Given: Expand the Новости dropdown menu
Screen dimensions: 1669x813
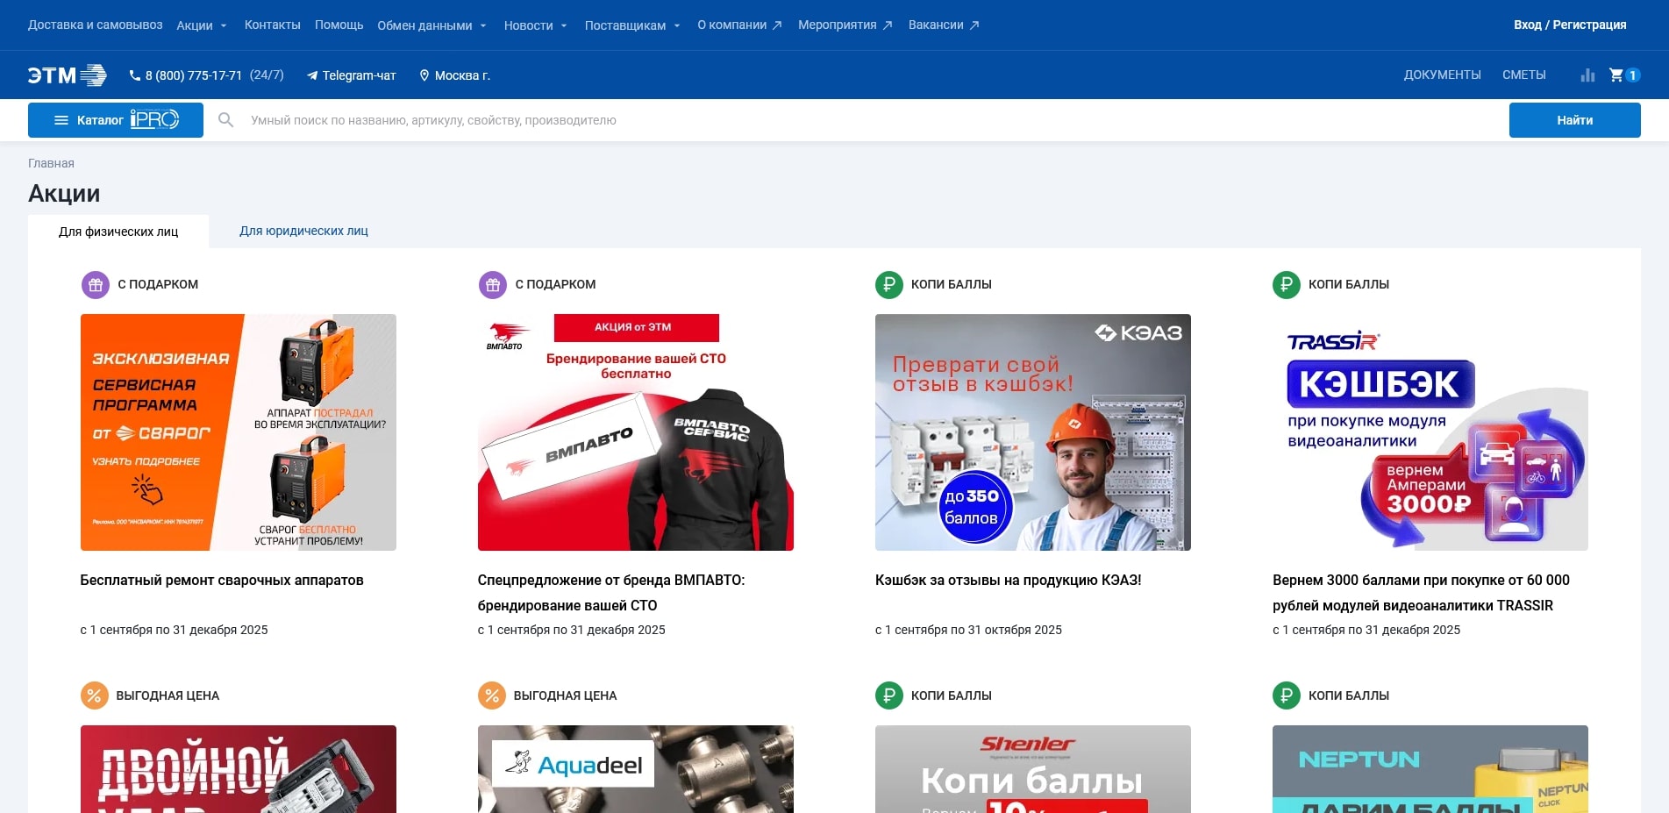Looking at the screenshot, I should click(535, 25).
